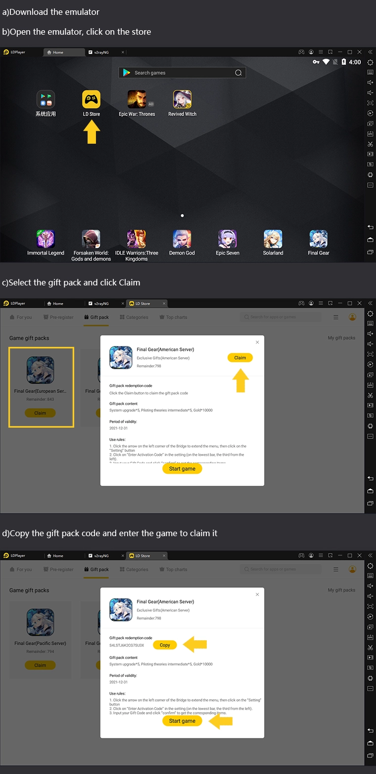
Task: Toggle fullscreen icon in home-screen window sidebar
Action: point(370,103)
